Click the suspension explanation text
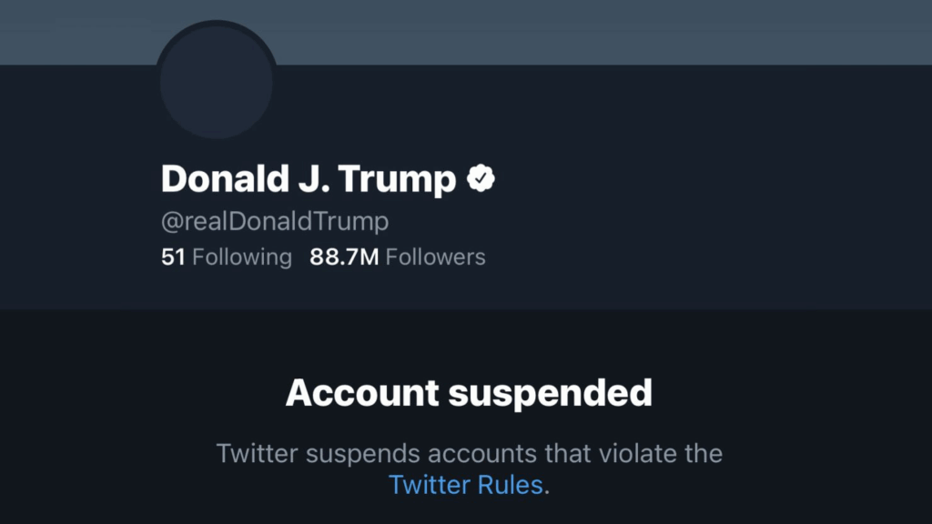Screen dimensions: 932x524 coord(470,453)
